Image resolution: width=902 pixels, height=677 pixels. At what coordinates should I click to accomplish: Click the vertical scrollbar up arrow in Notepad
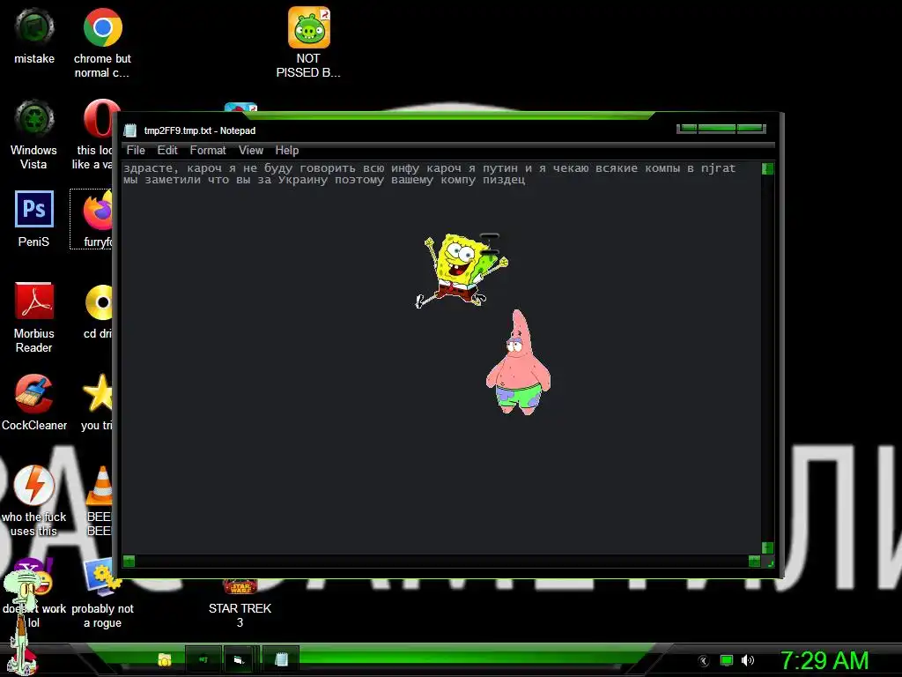click(767, 168)
